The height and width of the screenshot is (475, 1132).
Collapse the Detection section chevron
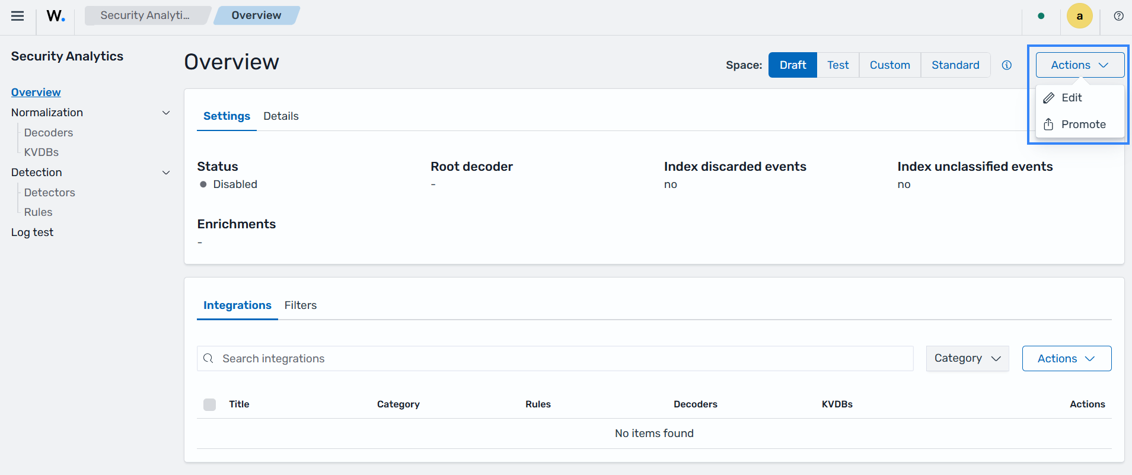click(x=166, y=173)
